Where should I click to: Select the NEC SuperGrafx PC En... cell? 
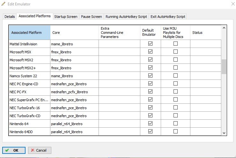(x=29, y=100)
